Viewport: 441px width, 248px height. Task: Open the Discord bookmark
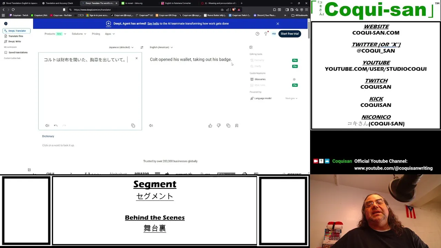265,15
